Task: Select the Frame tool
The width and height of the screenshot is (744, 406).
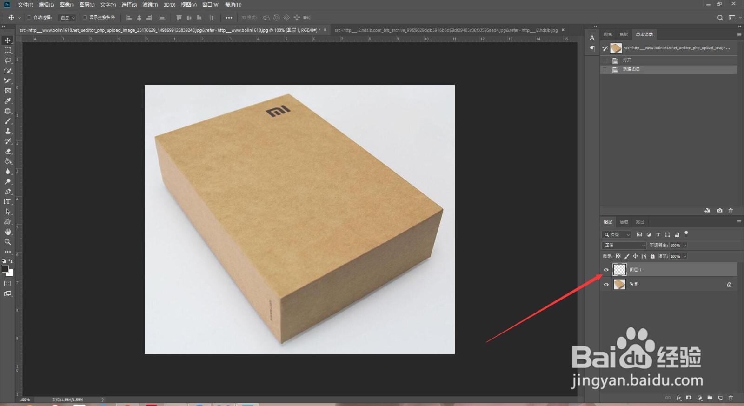Action: [x=8, y=91]
